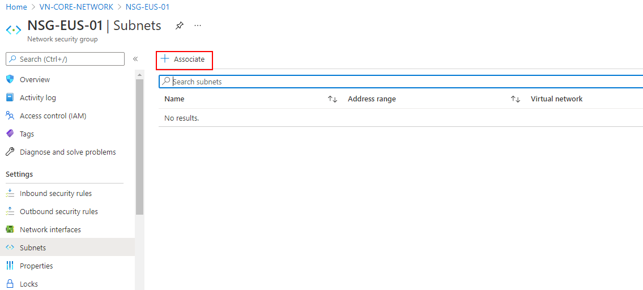643x290 pixels.
Task: Select Subnets in the sidebar
Action: coord(33,248)
